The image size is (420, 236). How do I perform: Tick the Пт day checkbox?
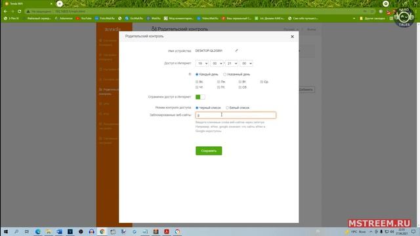point(219,87)
